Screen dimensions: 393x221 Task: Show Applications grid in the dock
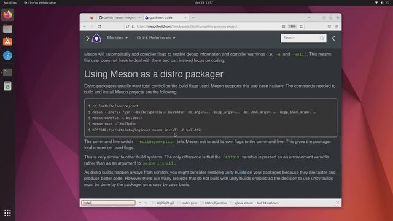click(x=7, y=213)
